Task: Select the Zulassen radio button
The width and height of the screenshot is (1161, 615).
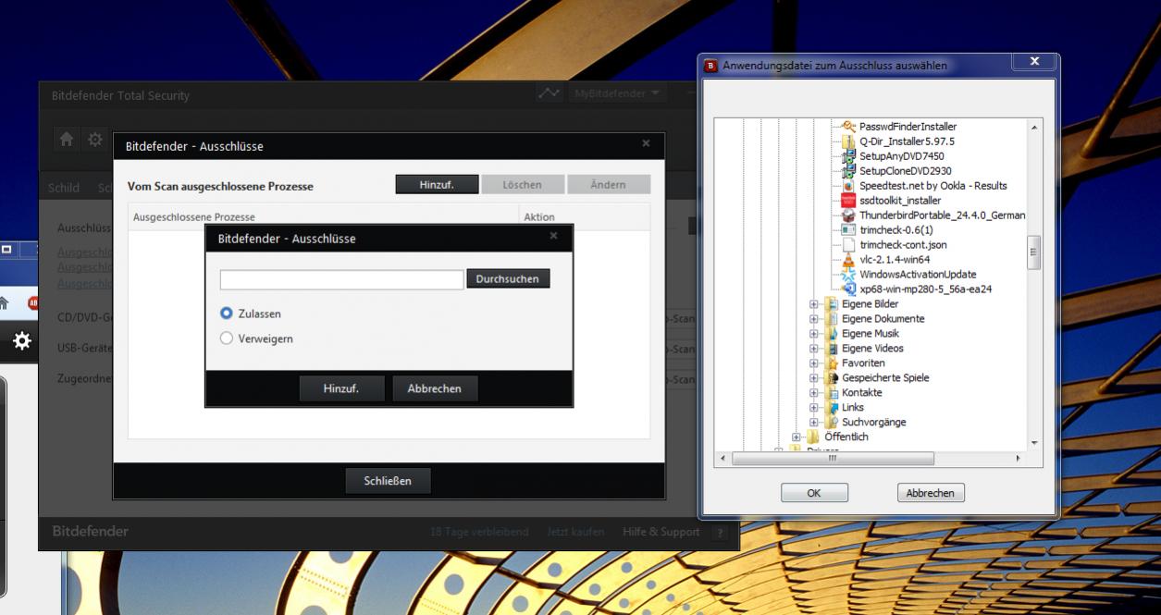Action: [x=227, y=314]
